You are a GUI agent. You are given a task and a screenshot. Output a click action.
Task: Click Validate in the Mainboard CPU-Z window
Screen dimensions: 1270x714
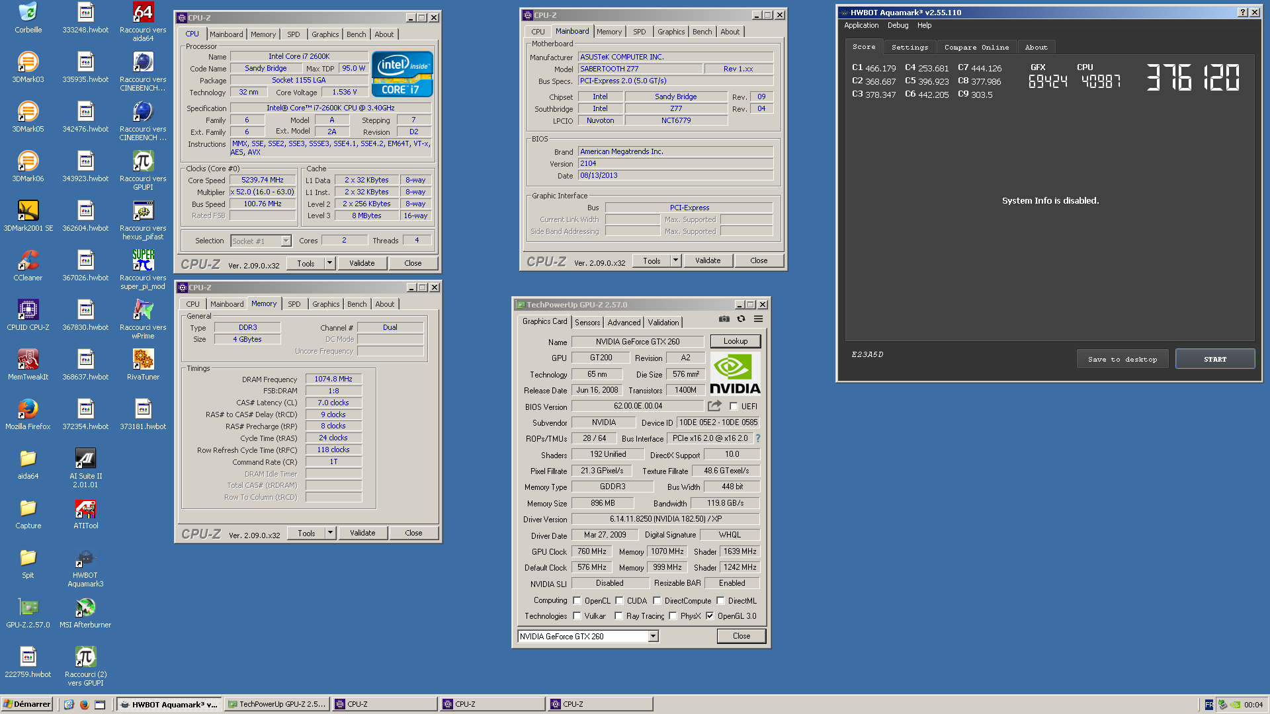pos(707,260)
